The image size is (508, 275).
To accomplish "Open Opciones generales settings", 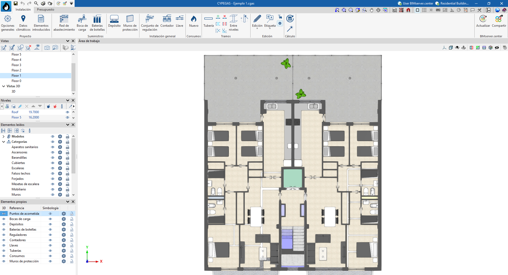I will click(8, 23).
